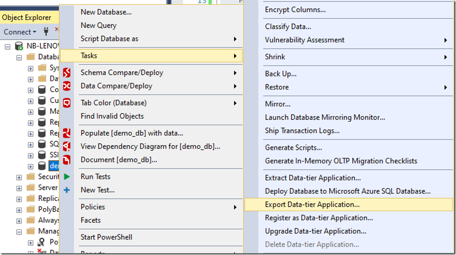Click the folder icon beside 'Sys'
Screen dimensions: 456x255
[x=42, y=68]
